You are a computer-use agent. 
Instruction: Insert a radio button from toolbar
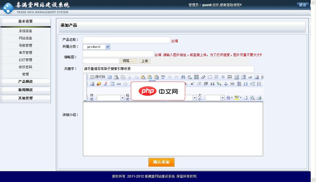tap(223, 77)
